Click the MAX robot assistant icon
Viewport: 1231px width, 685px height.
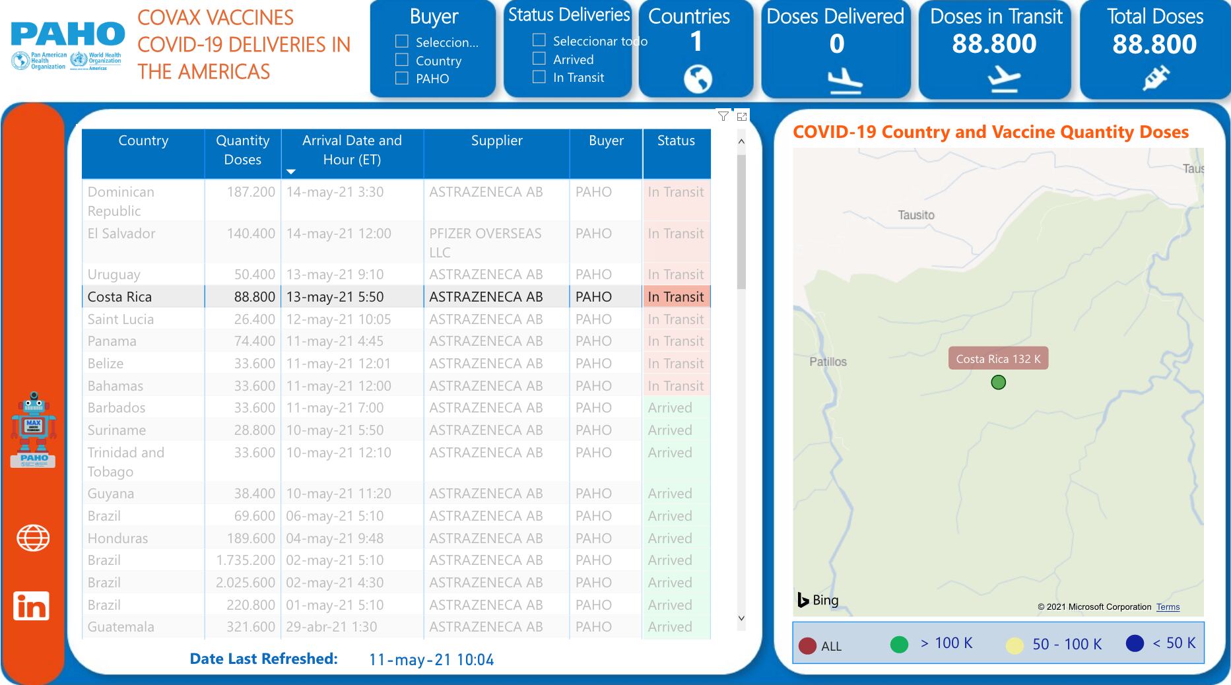click(34, 429)
